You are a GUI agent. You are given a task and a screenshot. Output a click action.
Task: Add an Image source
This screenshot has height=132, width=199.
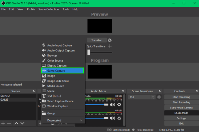click(x=63, y=76)
